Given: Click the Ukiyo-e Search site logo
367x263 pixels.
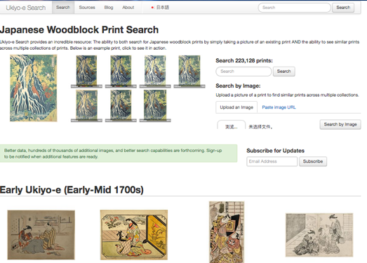Looking at the screenshot, I should tap(26, 8).
